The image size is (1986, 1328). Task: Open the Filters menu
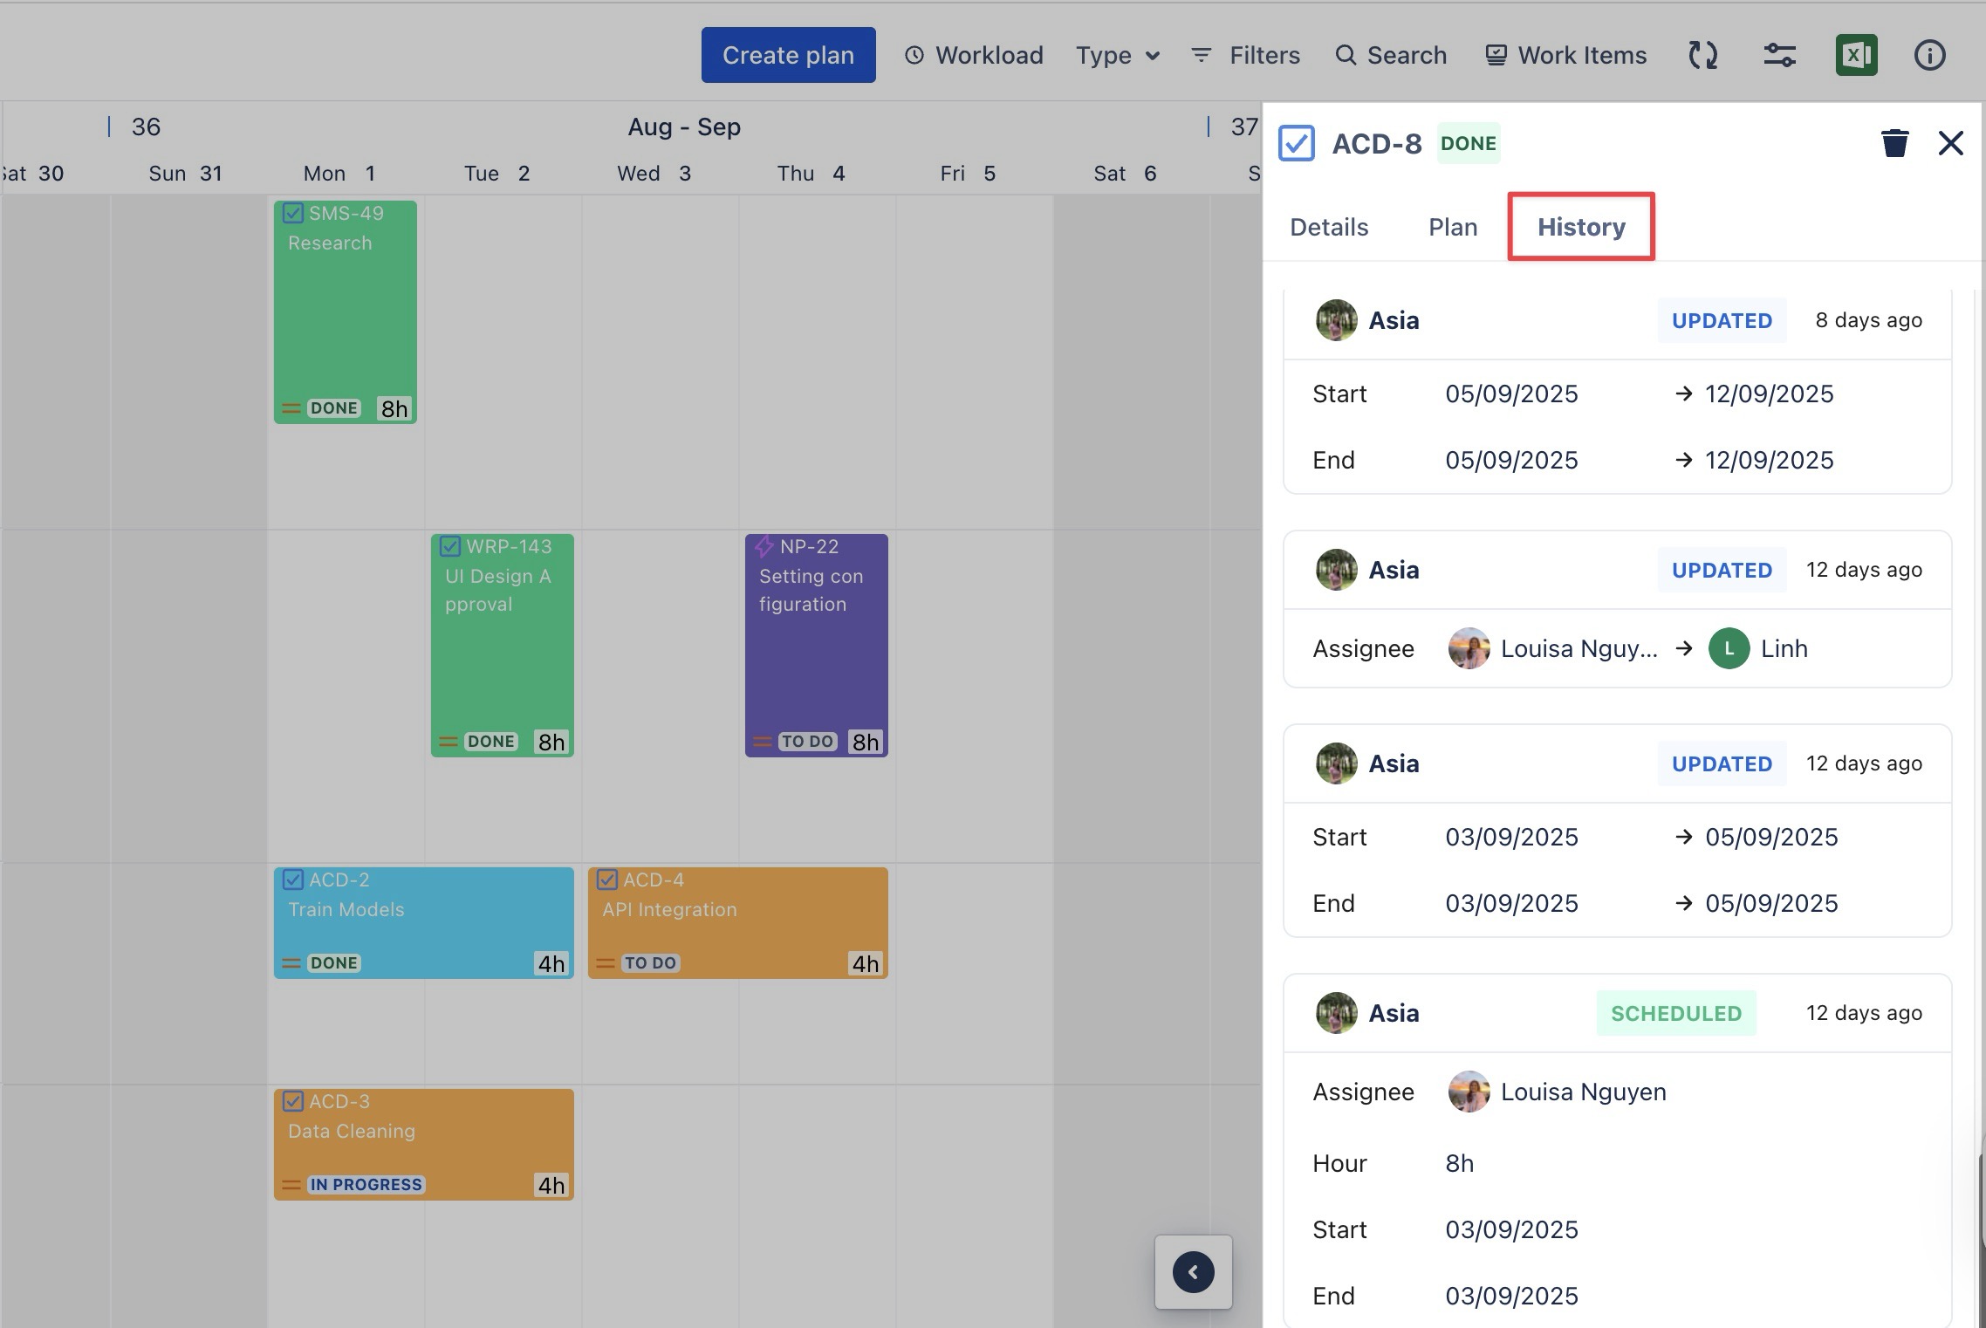pyautogui.click(x=1246, y=56)
